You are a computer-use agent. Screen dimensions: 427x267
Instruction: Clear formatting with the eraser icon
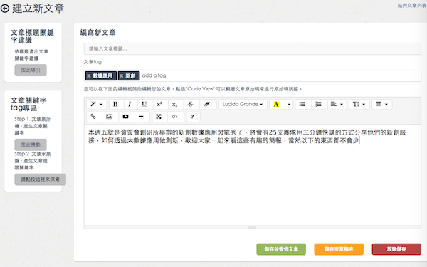[207, 105]
